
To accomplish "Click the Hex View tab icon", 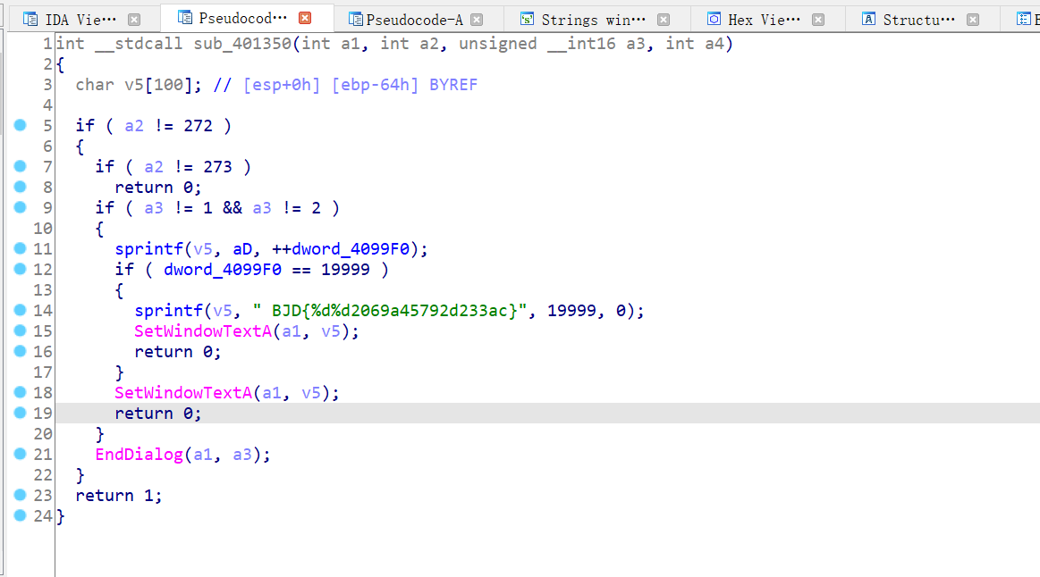I will (714, 19).
